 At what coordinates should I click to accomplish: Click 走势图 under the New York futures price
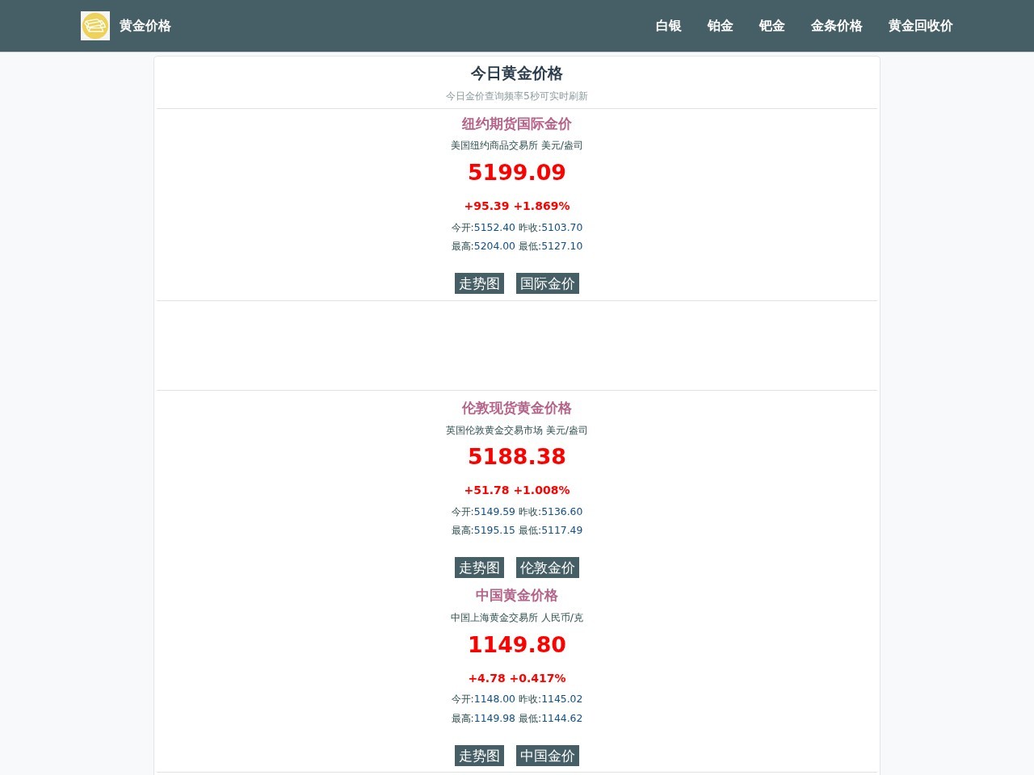(478, 283)
